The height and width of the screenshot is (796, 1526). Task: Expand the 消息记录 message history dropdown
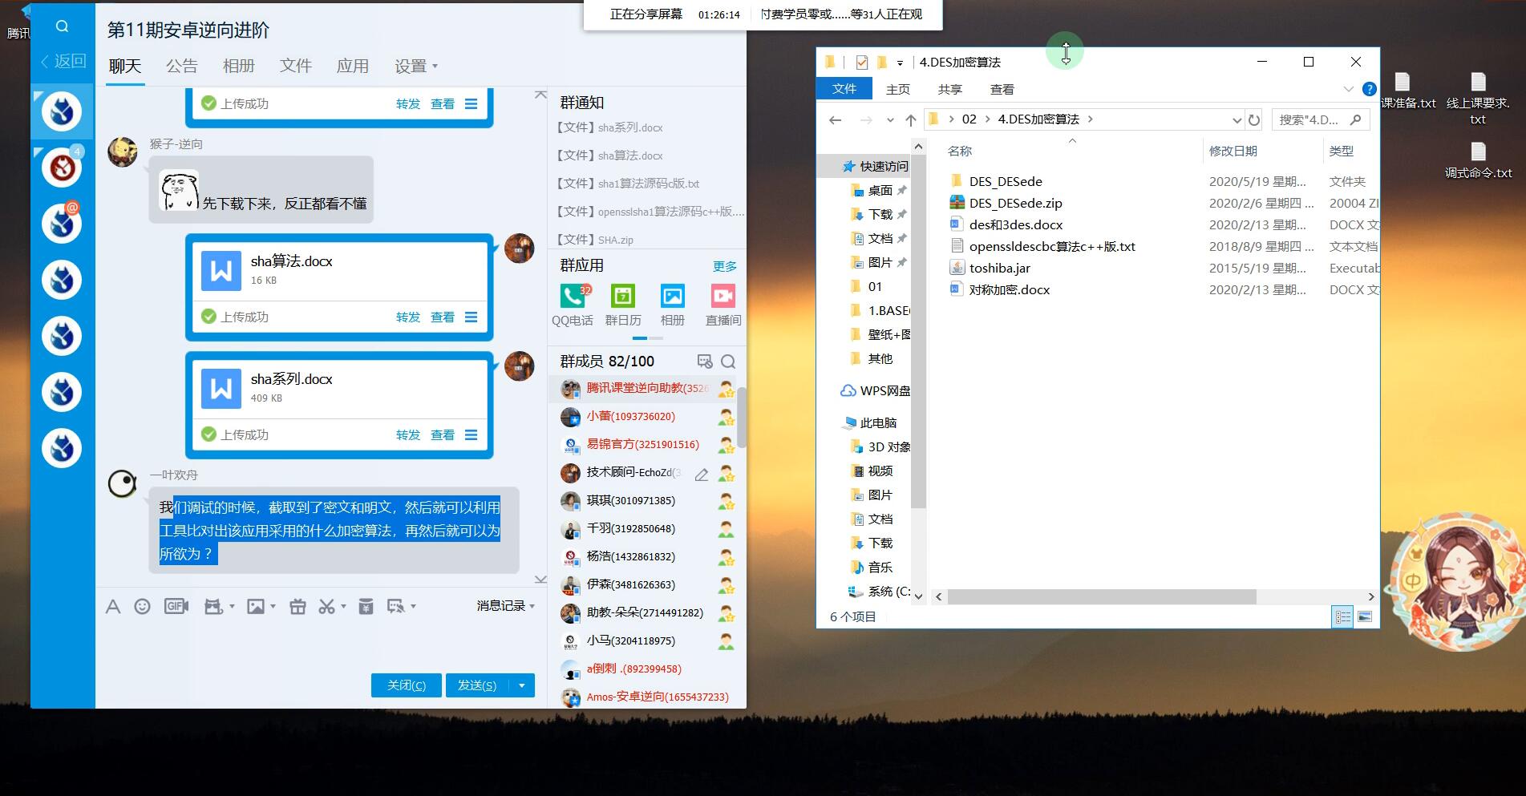[x=506, y=606]
